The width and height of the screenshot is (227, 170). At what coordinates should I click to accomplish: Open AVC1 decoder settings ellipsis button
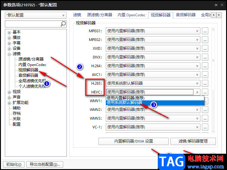(205, 75)
